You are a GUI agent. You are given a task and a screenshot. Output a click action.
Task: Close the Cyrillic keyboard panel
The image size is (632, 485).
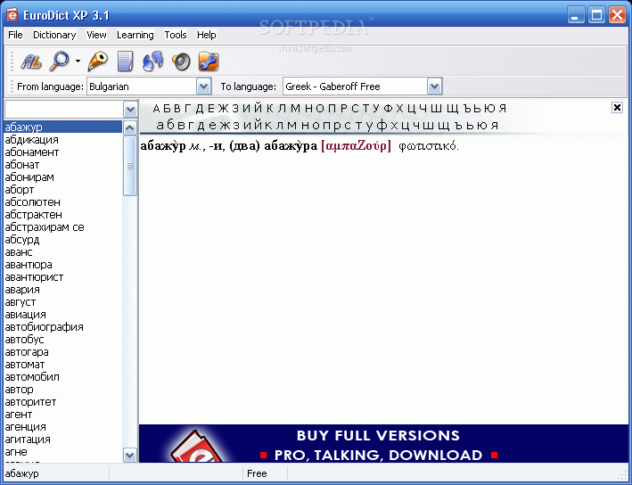tap(617, 107)
